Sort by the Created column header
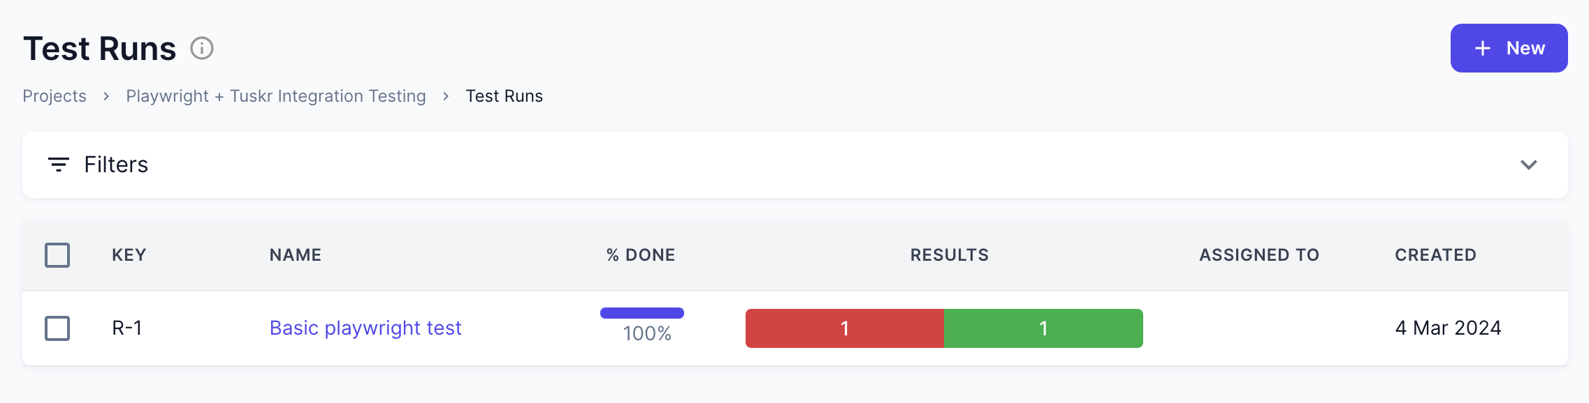 pos(1435,255)
